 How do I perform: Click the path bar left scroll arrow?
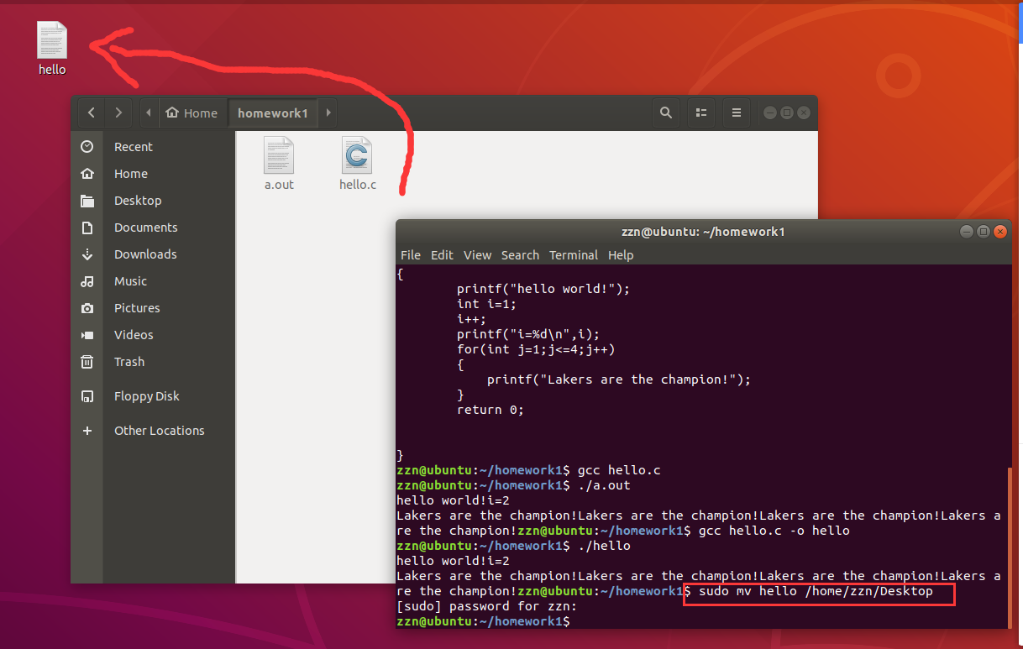(149, 113)
